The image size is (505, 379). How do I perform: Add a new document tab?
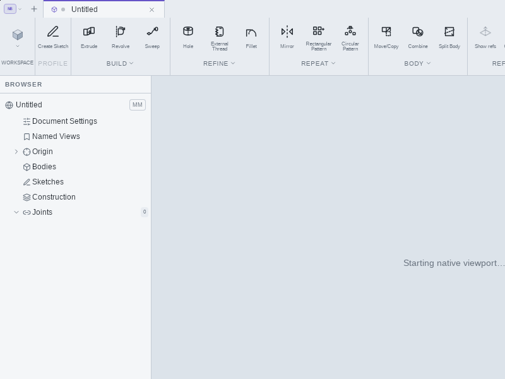(x=34, y=9)
